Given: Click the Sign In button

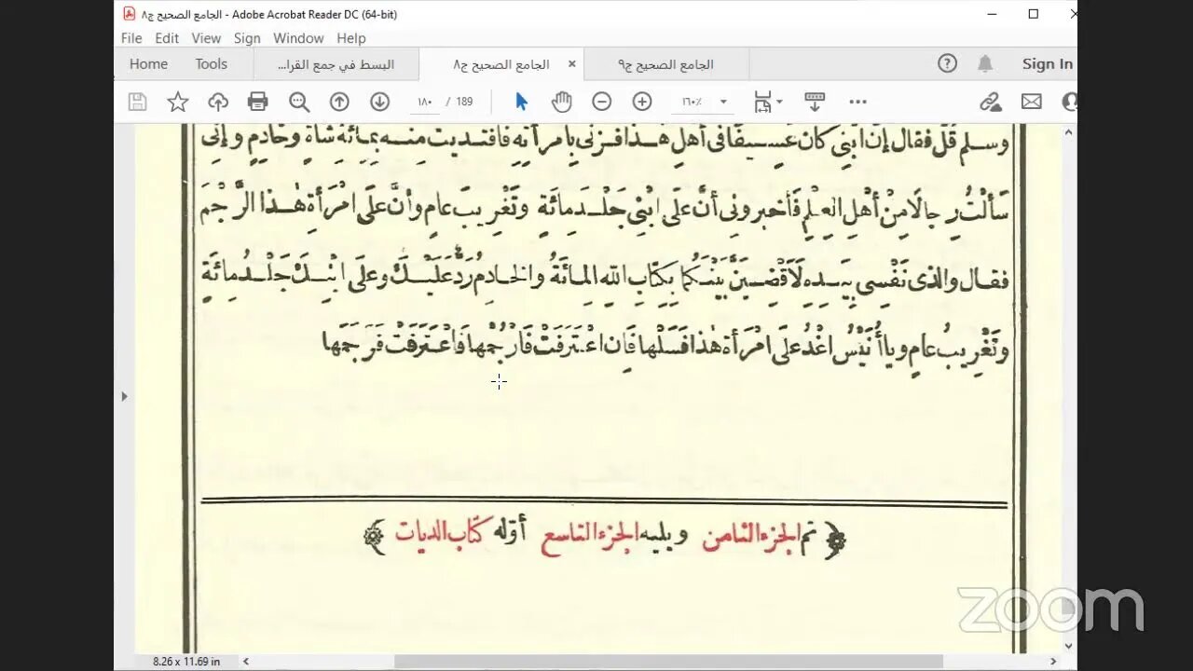Looking at the screenshot, I should pyautogui.click(x=1047, y=63).
